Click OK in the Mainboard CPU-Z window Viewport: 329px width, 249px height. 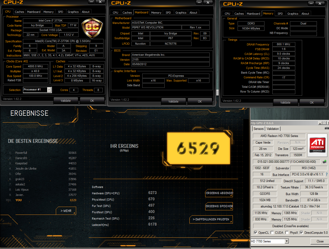click(200, 101)
